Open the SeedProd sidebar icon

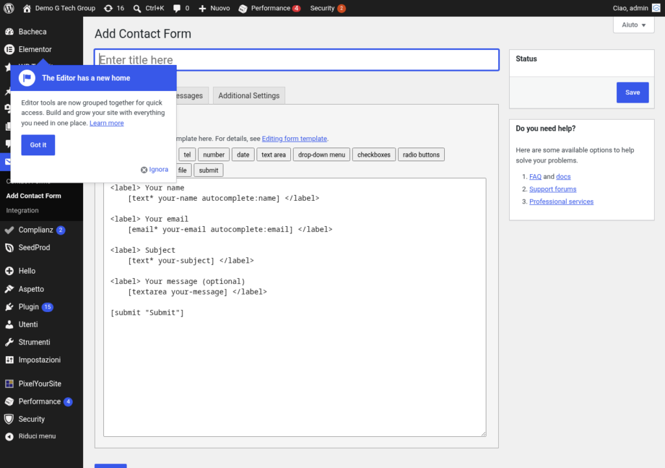pos(9,248)
